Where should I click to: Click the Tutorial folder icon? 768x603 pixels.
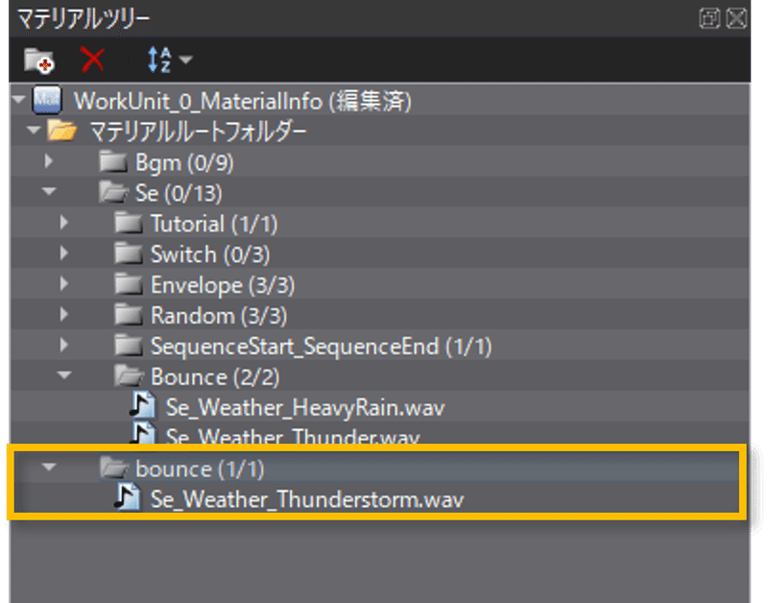click(x=129, y=223)
